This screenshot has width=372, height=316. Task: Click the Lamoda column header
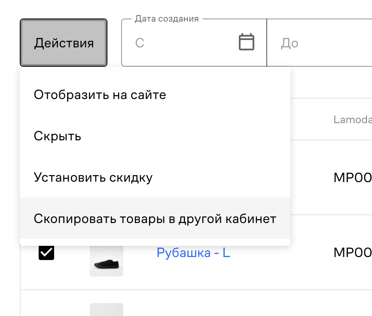[x=351, y=120]
